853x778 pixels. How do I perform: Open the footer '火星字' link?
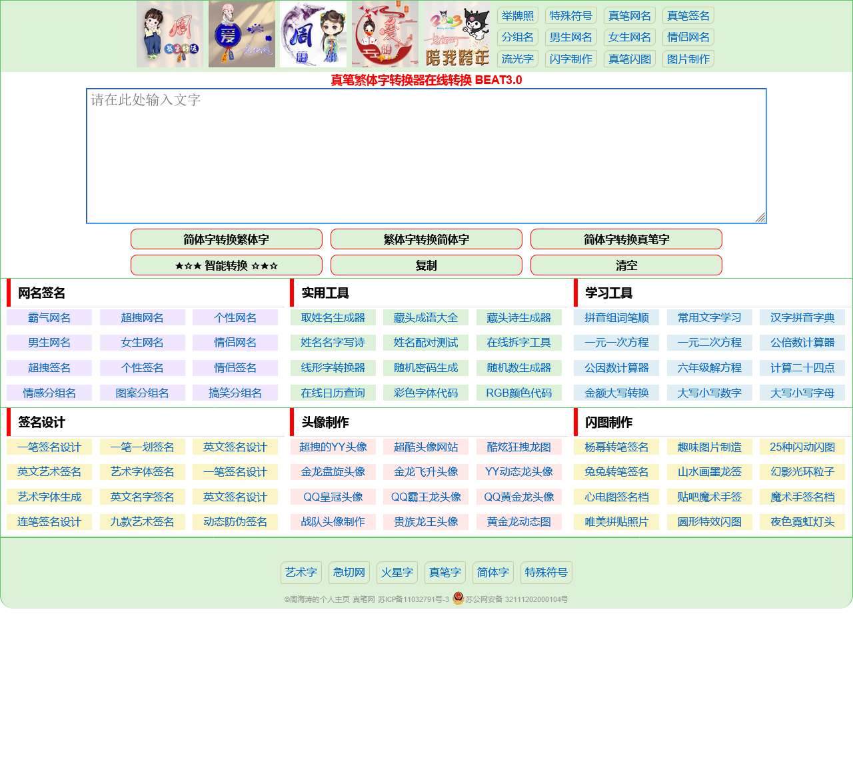point(397,573)
